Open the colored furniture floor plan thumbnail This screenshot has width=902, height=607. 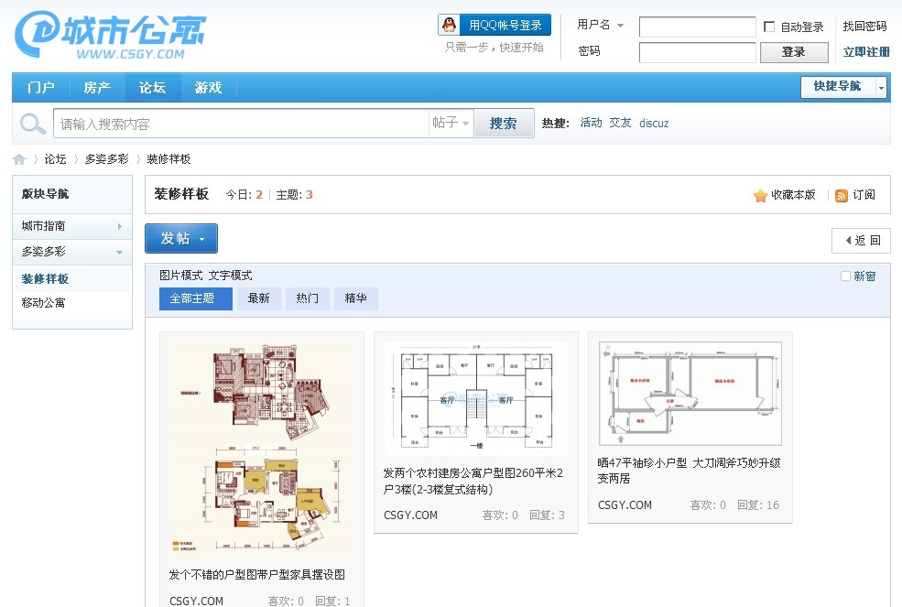click(261, 450)
